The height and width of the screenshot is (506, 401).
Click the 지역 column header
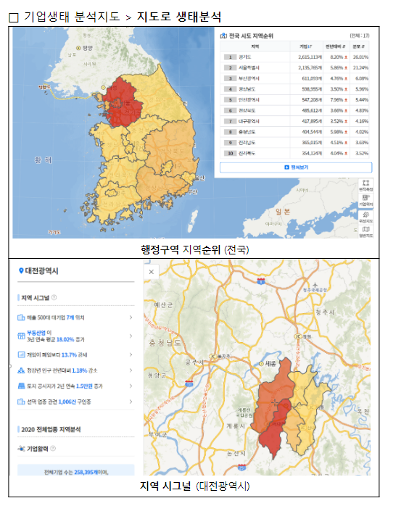255,46
